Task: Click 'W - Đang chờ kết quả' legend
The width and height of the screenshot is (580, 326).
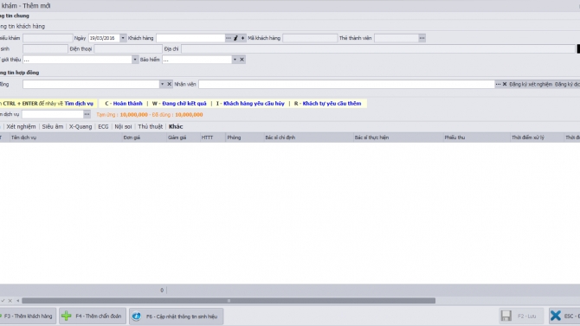Action: (x=179, y=104)
